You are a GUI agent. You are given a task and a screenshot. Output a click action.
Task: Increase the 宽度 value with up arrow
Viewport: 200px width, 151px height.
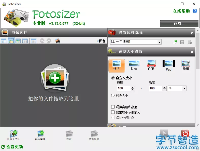click(133, 87)
